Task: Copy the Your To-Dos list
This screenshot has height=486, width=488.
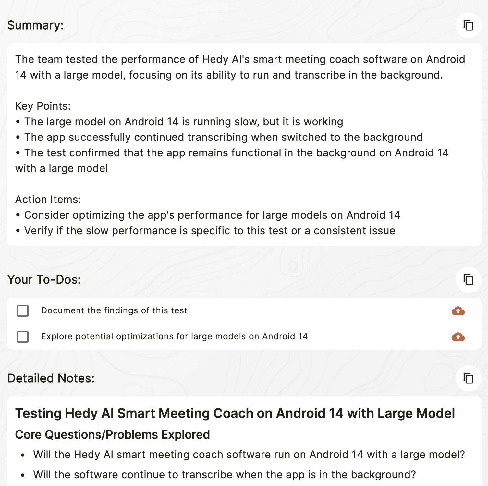Action: tap(468, 280)
